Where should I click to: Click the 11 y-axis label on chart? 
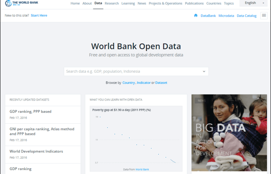pos(97,140)
